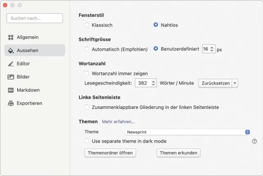Click the Aussehen paint bucket icon
The width and height of the screenshot is (263, 176).
[11, 50]
